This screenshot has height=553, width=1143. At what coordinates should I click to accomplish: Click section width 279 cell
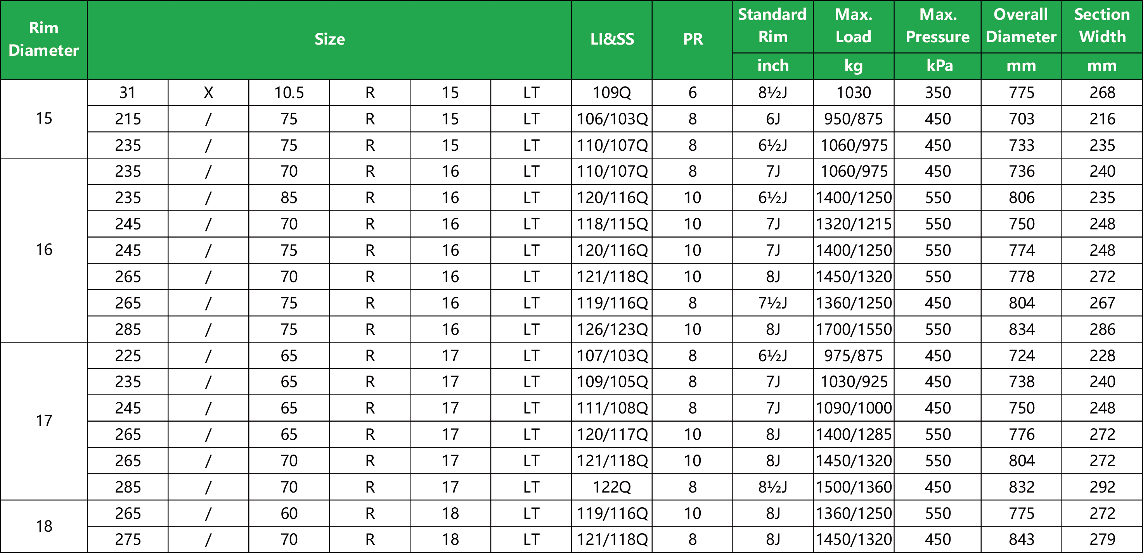click(1102, 539)
